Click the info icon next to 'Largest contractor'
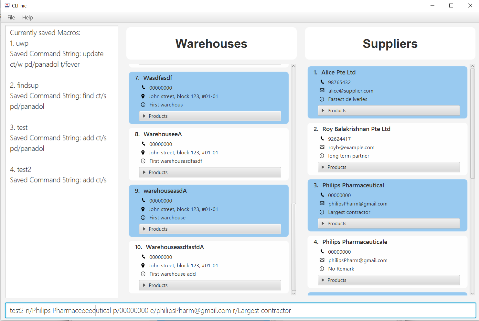Screen dimensions: 479x321 point(322,212)
